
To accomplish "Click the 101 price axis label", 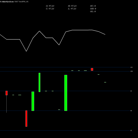I will tap(132, 67).
